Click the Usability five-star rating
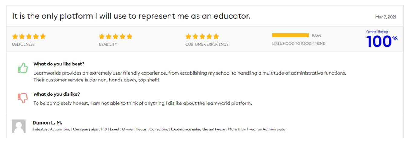This screenshot has width=408, height=143. (x=116, y=37)
